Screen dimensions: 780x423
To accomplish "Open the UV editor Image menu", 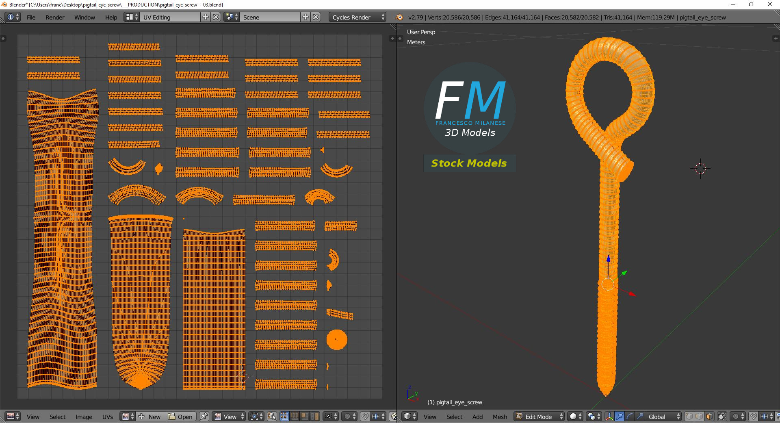I will (84, 416).
